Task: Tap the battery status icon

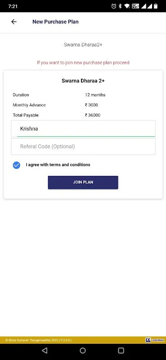Action: click(x=156, y=6)
